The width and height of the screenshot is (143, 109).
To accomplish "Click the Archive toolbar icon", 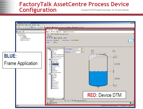I will pyautogui.click(x=40, y=27).
